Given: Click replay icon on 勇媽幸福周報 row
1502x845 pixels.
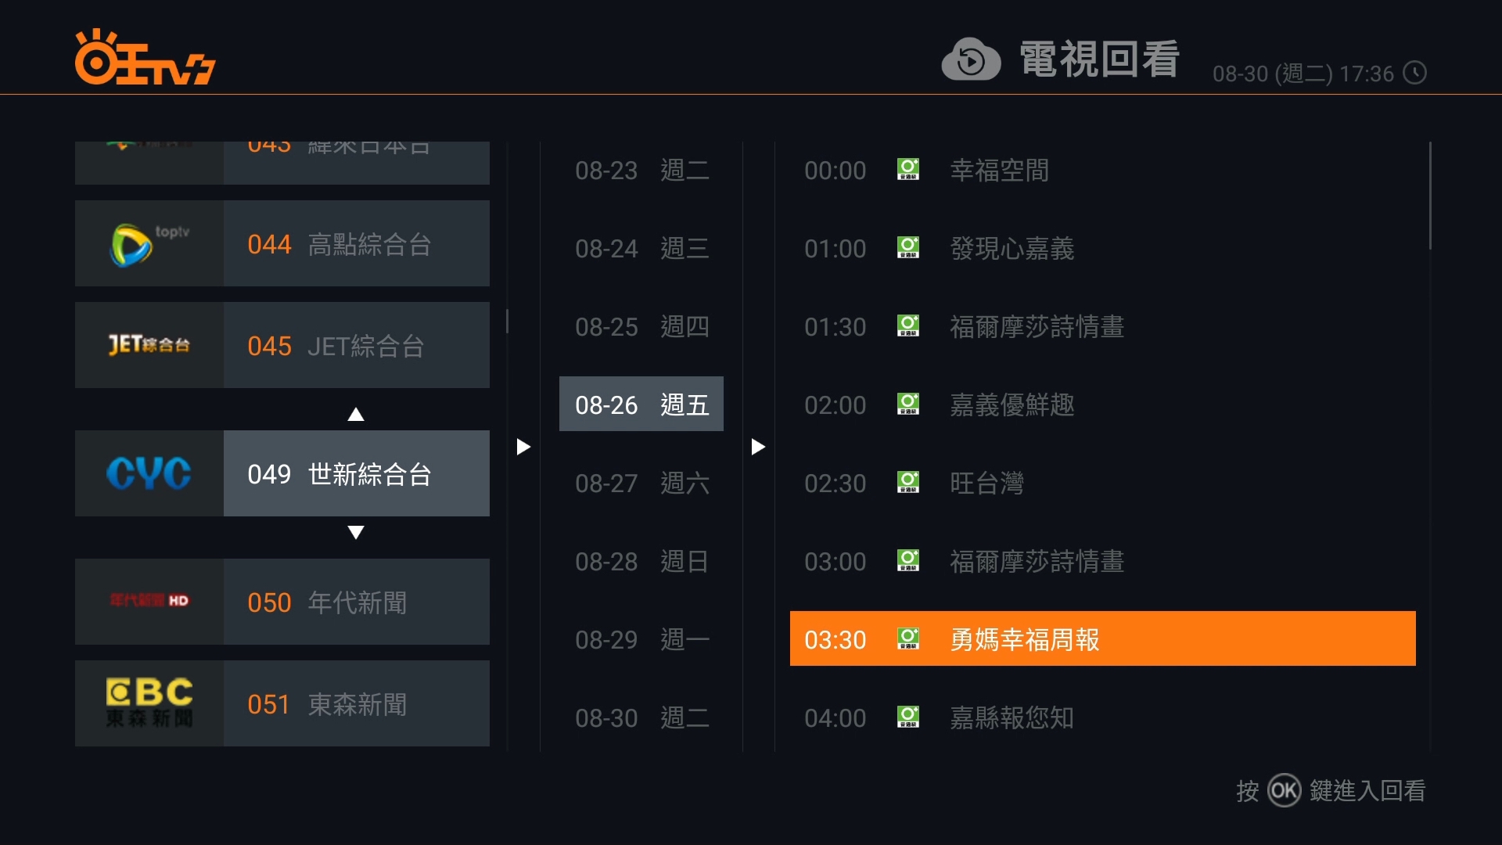Looking at the screenshot, I should click(908, 638).
